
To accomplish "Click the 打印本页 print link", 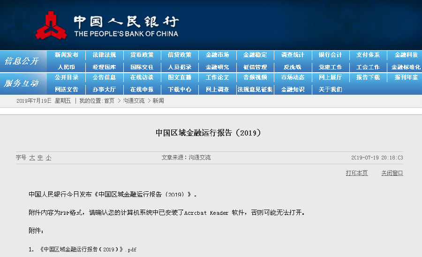I will 357,173.
